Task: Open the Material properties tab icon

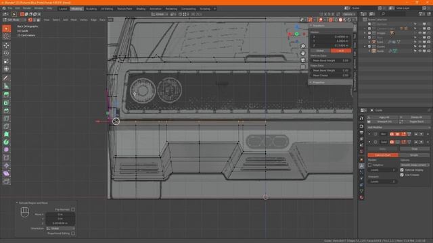Action: coord(361,197)
